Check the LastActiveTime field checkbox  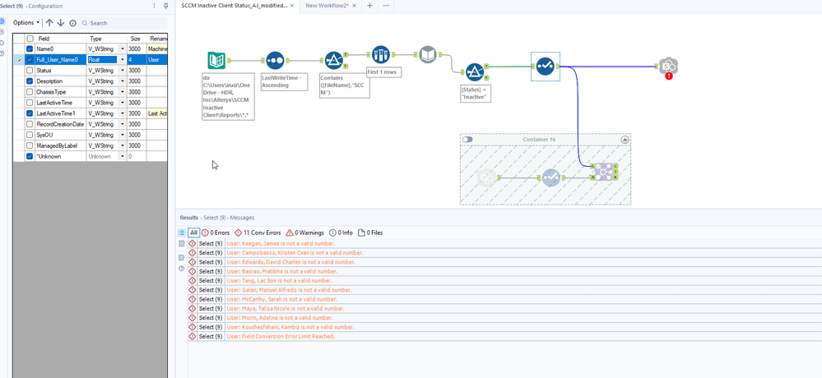click(x=30, y=103)
